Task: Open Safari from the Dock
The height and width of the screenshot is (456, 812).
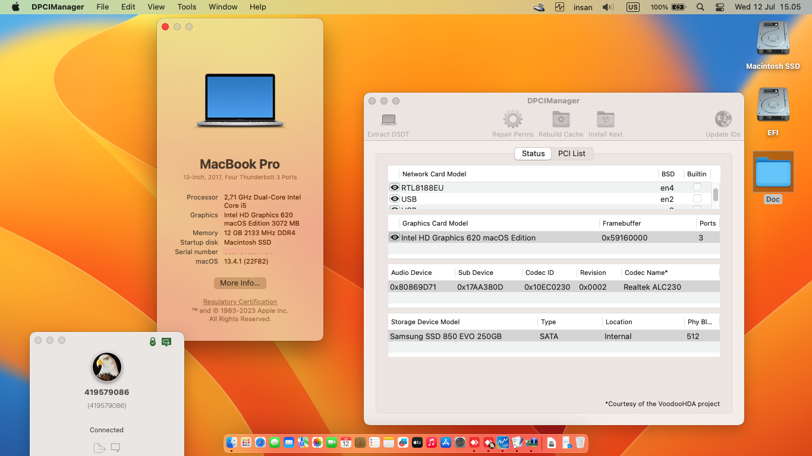Action: click(260, 442)
